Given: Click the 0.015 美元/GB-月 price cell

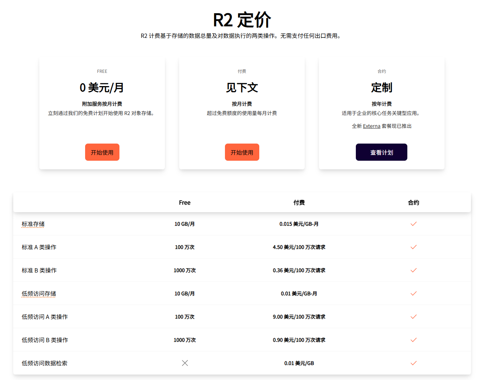Looking at the screenshot, I should pos(299,224).
